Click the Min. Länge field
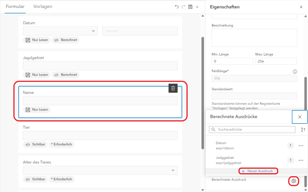Viewport: 308px width, 192px height. (232, 61)
